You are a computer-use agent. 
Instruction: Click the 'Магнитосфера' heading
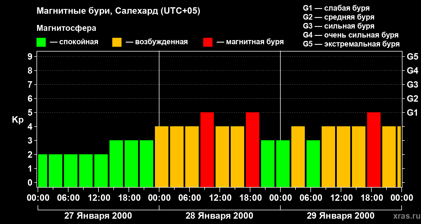pyautogui.click(x=67, y=28)
